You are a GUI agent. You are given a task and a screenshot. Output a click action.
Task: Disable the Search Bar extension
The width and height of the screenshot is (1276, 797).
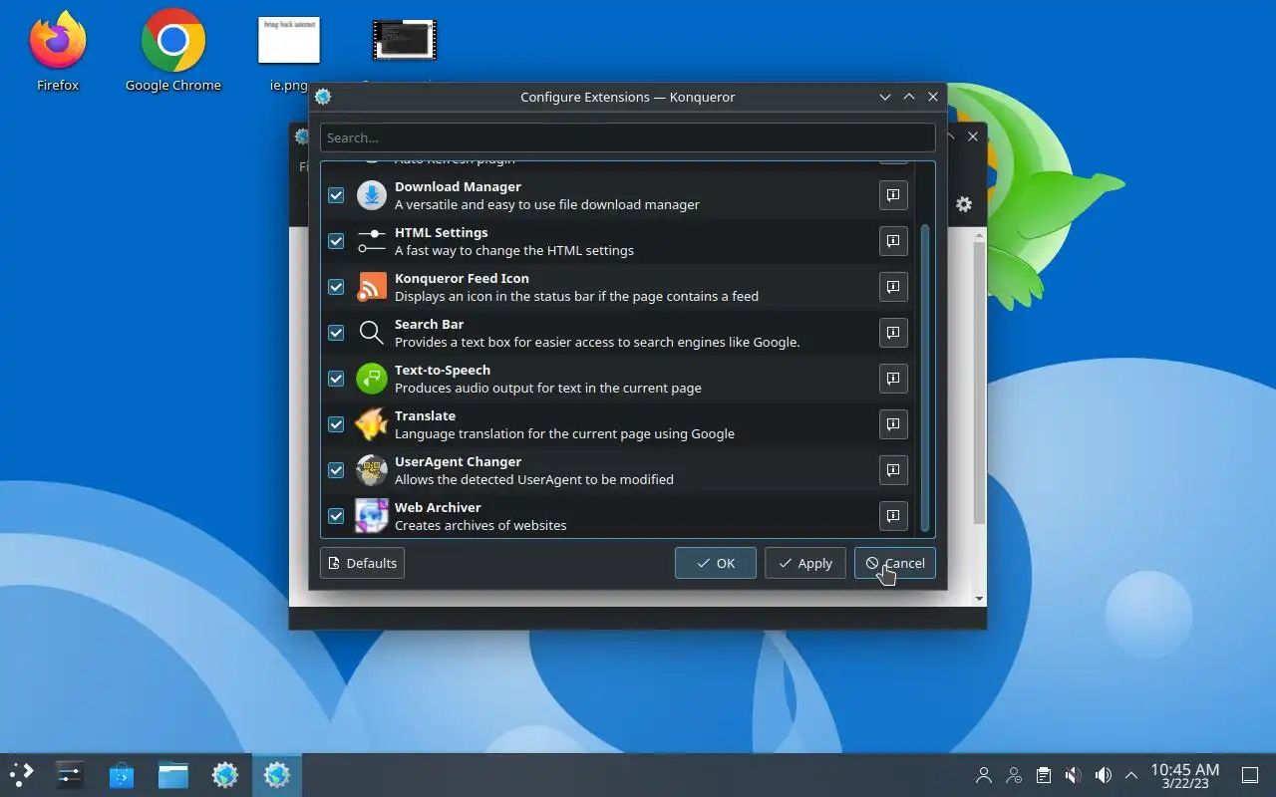point(336,333)
